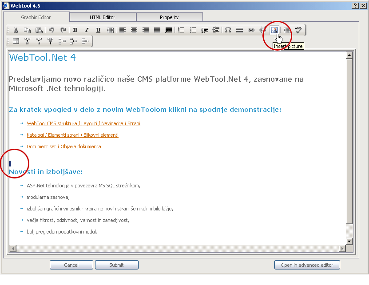Switch to the HTML Editor tab
Screen dimensions: 369x285
click(103, 17)
